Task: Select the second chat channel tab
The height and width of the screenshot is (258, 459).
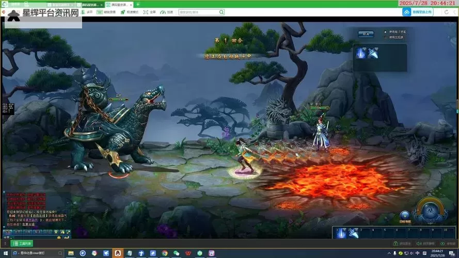Action: (18, 232)
